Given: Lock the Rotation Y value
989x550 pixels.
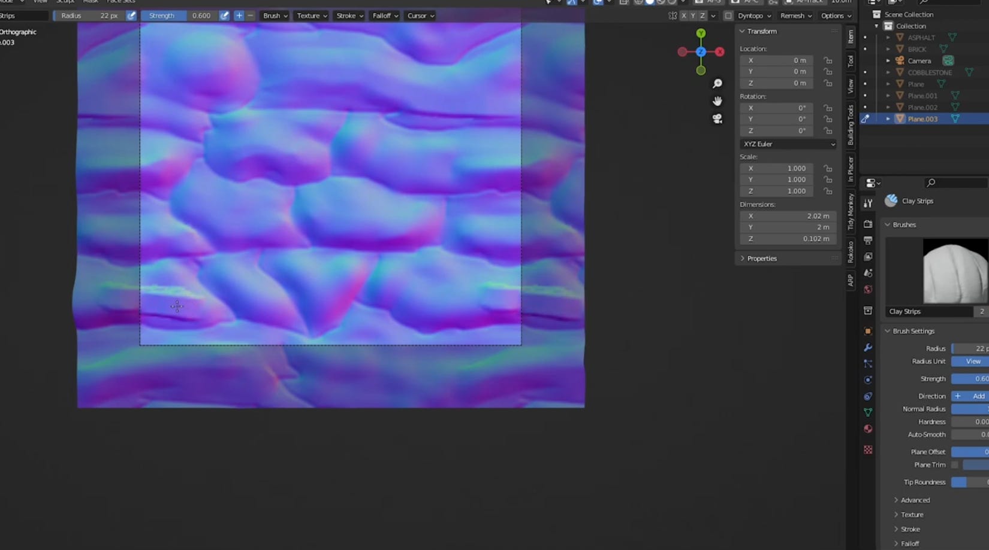Looking at the screenshot, I should point(828,119).
